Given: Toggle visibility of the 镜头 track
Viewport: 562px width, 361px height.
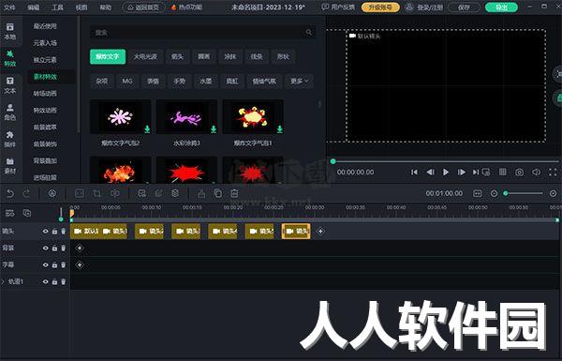Looking at the screenshot, I should tap(45, 232).
